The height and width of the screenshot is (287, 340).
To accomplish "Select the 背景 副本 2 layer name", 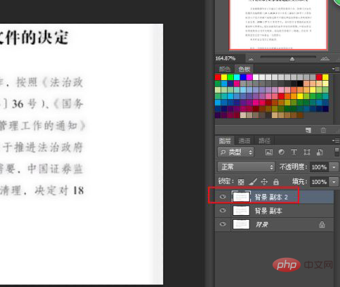I will (x=271, y=197).
